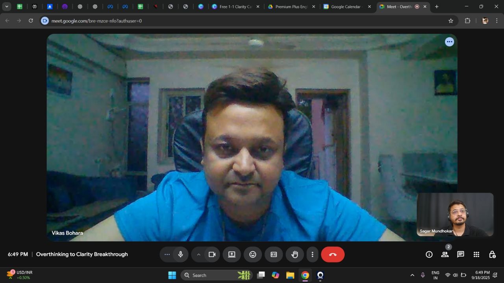The height and width of the screenshot is (283, 504).
Task: Open the Present now screen share icon
Action: tap(232, 254)
